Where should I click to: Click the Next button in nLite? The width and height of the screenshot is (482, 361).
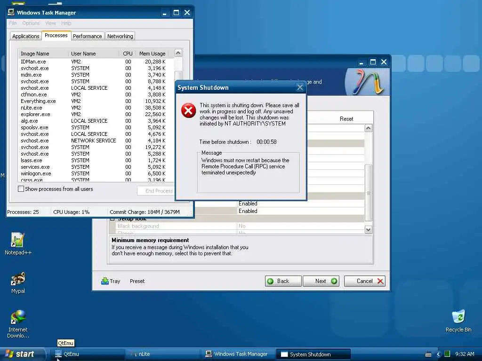tap(321, 281)
